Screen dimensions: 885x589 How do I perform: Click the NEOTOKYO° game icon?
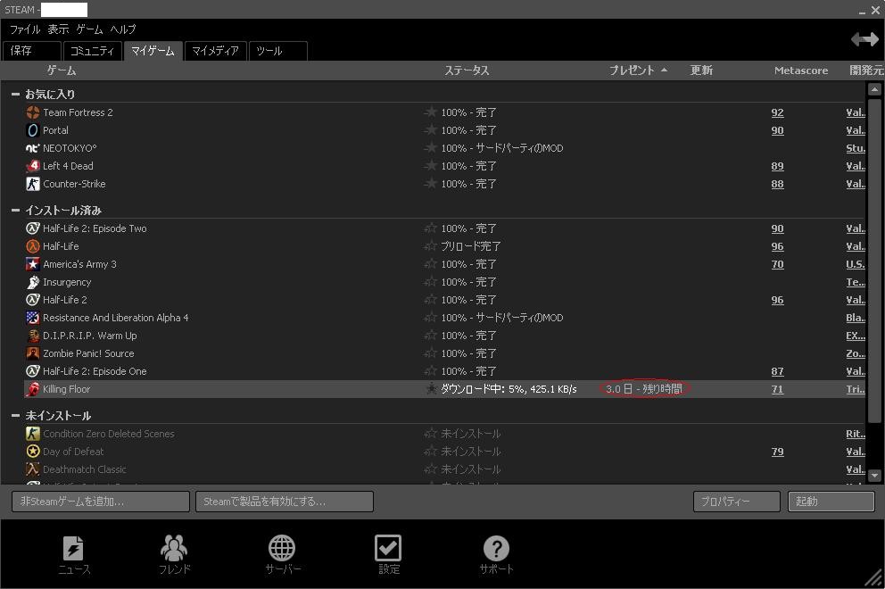click(x=33, y=148)
